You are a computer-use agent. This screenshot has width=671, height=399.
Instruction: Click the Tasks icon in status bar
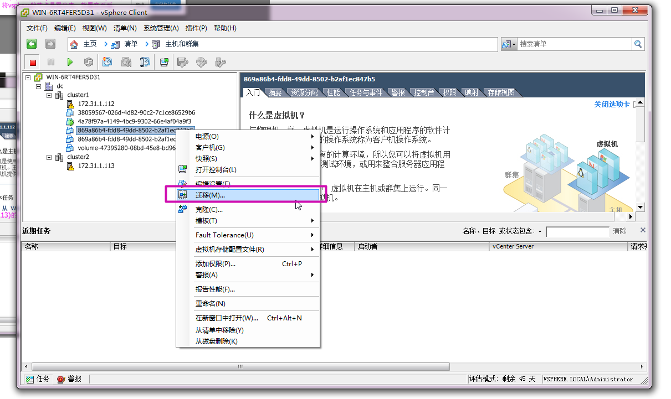pos(30,379)
